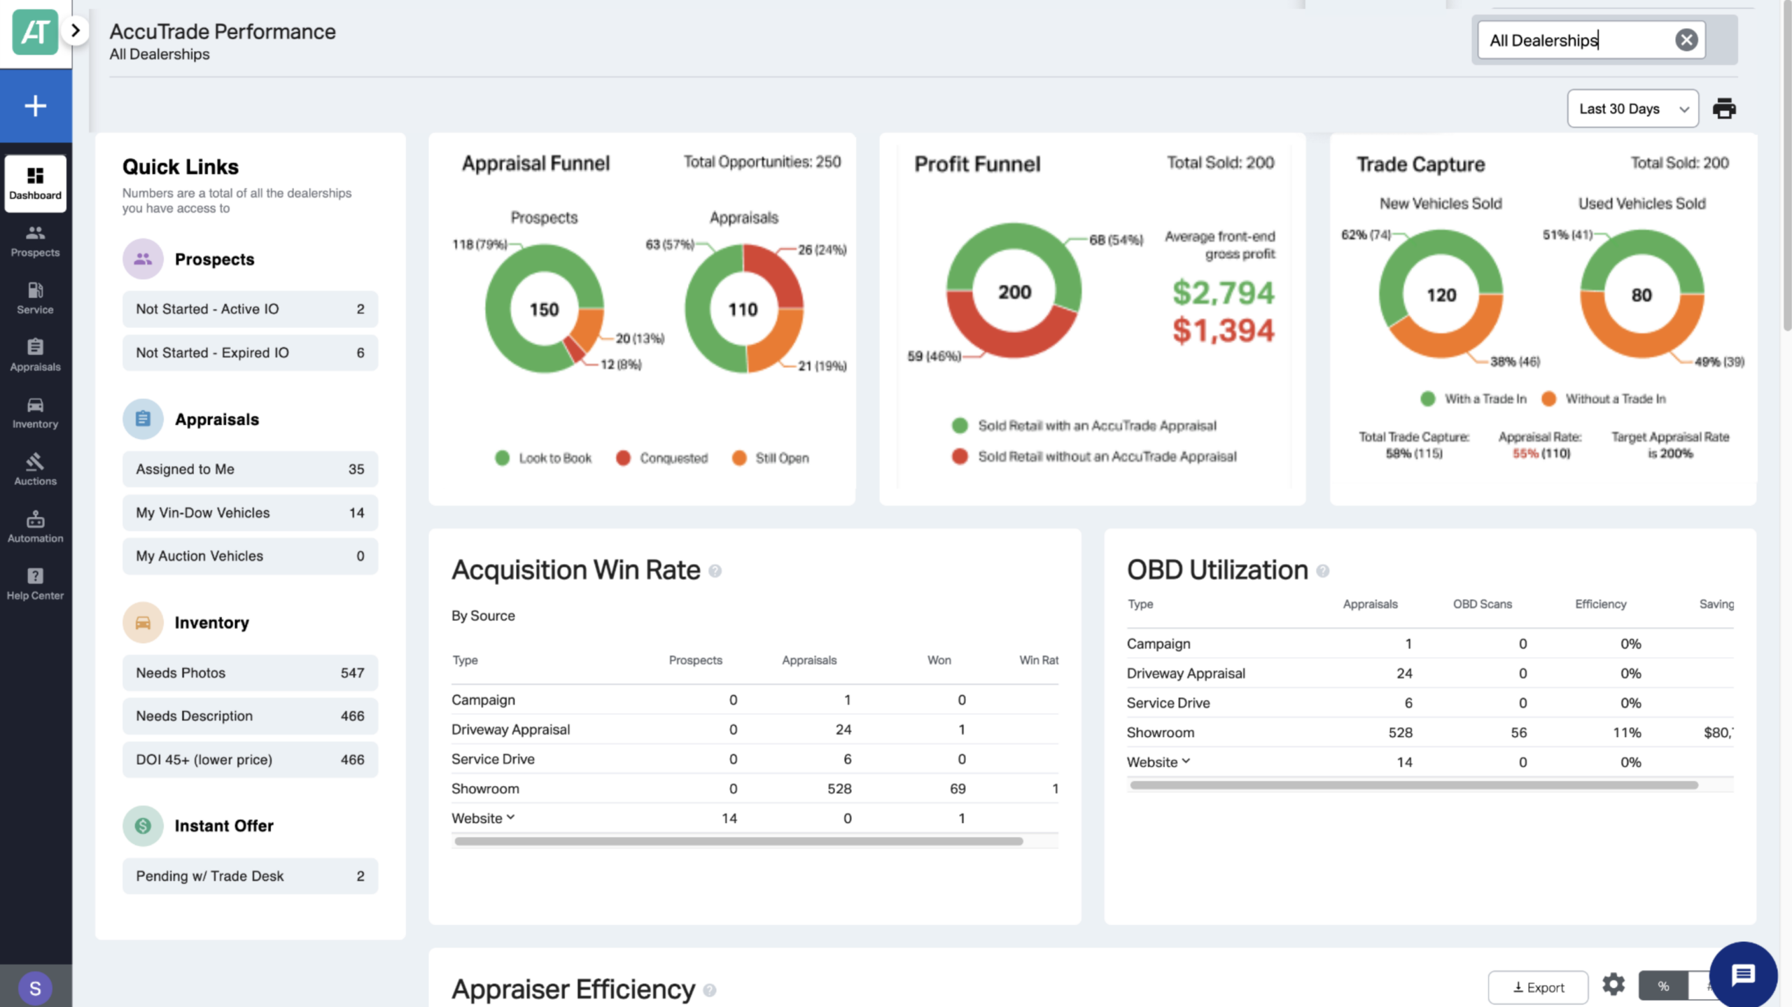1792x1007 pixels.
Task: Click the print icon
Action: [x=1724, y=108]
